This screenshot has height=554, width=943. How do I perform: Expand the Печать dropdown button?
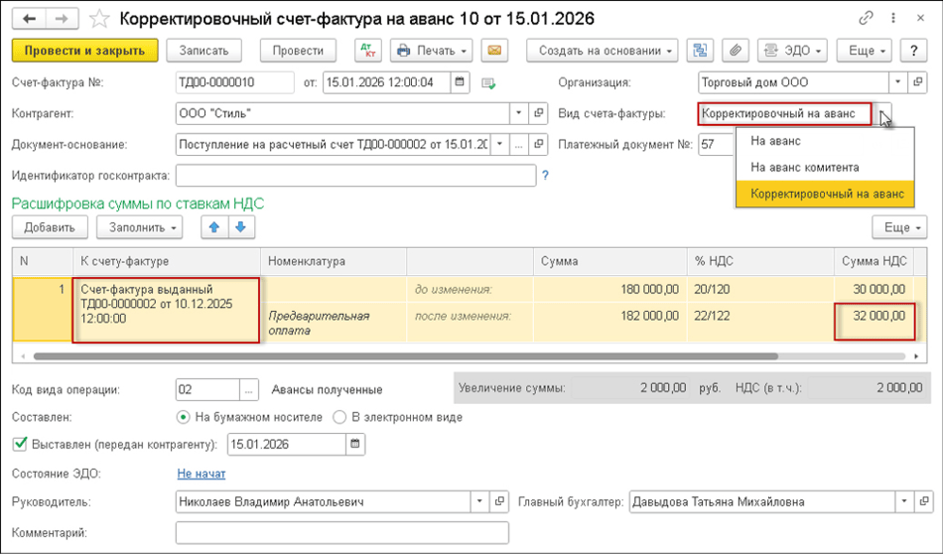coord(431,51)
